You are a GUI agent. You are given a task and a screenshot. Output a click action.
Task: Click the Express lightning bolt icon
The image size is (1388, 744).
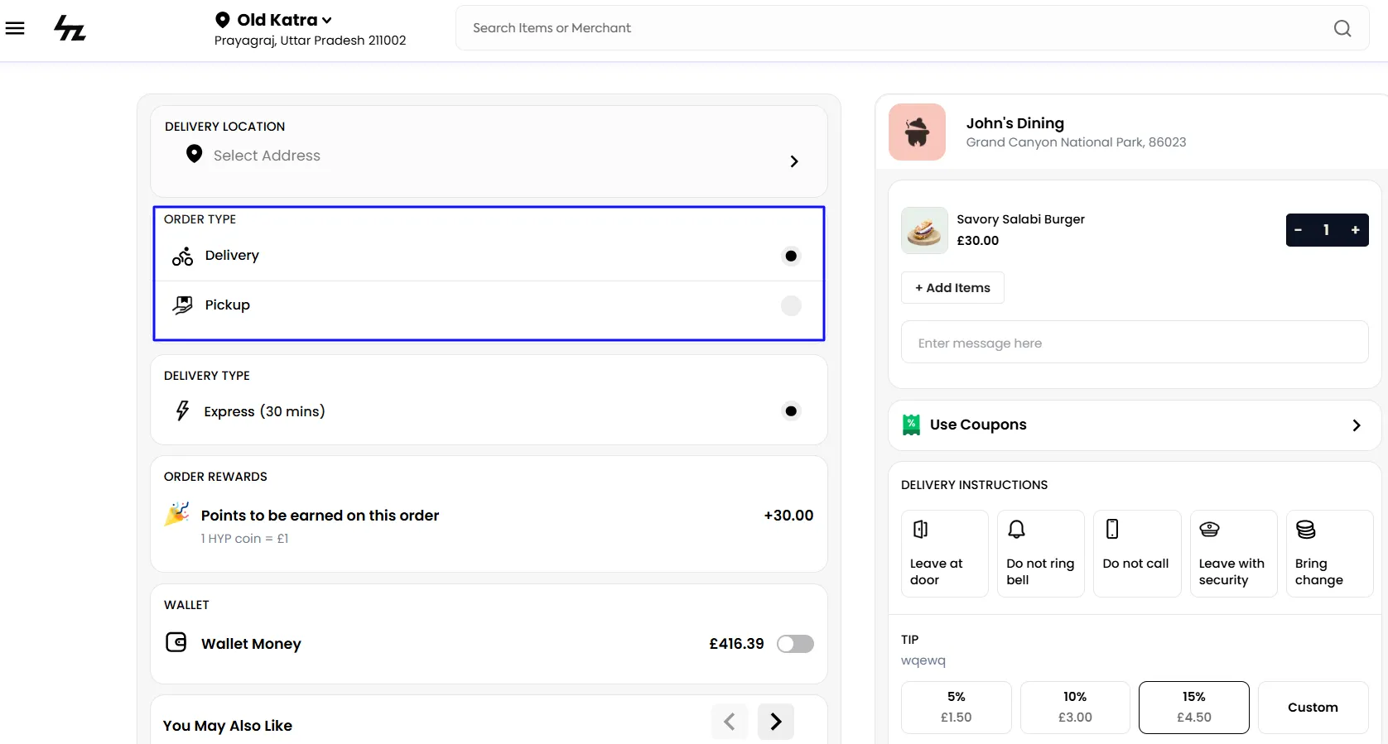tap(182, 410)
